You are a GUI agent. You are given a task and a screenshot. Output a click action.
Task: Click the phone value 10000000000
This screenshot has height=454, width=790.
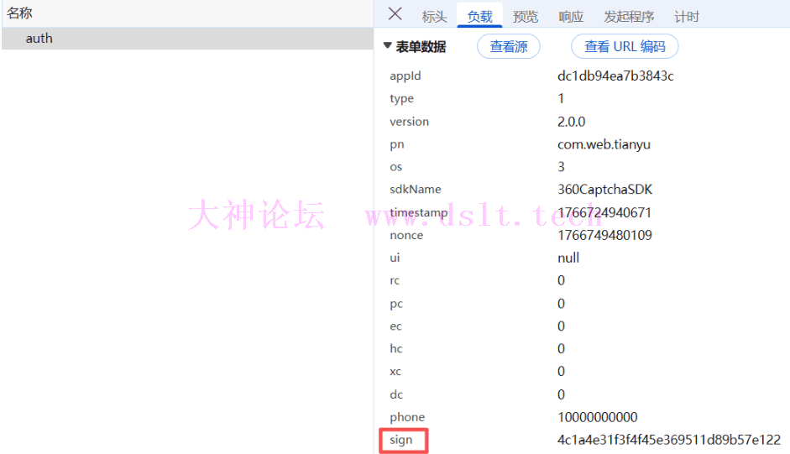pyautogui.click(x=597, y=417)
